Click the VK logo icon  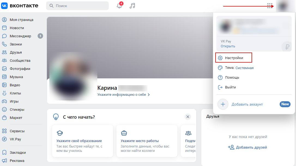(4, 6)
